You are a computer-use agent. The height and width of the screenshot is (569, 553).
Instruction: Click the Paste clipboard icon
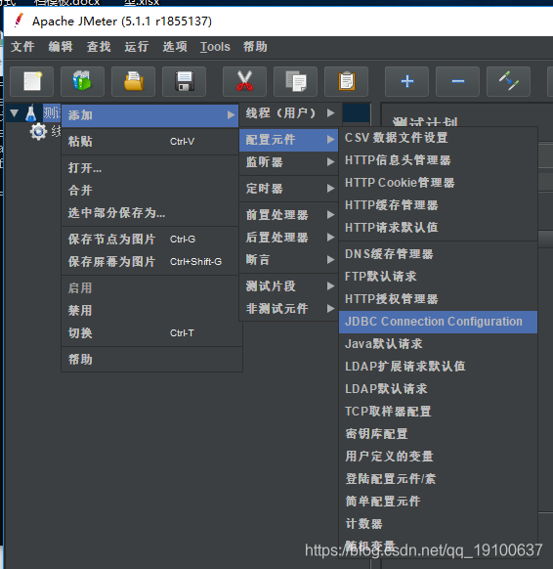pyautogui.click(x=346, y=81)
